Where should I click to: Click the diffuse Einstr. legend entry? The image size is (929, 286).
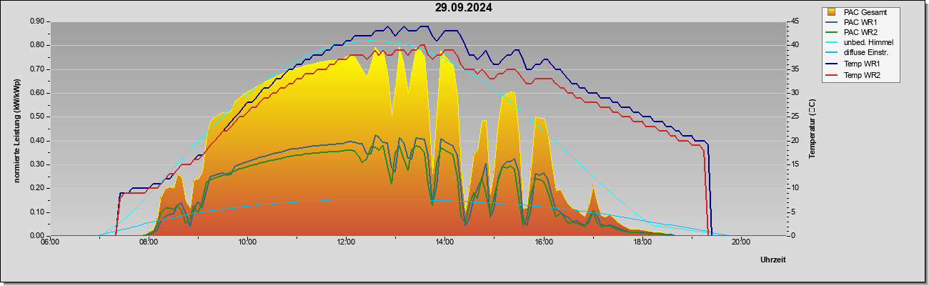tap(858, 54)
